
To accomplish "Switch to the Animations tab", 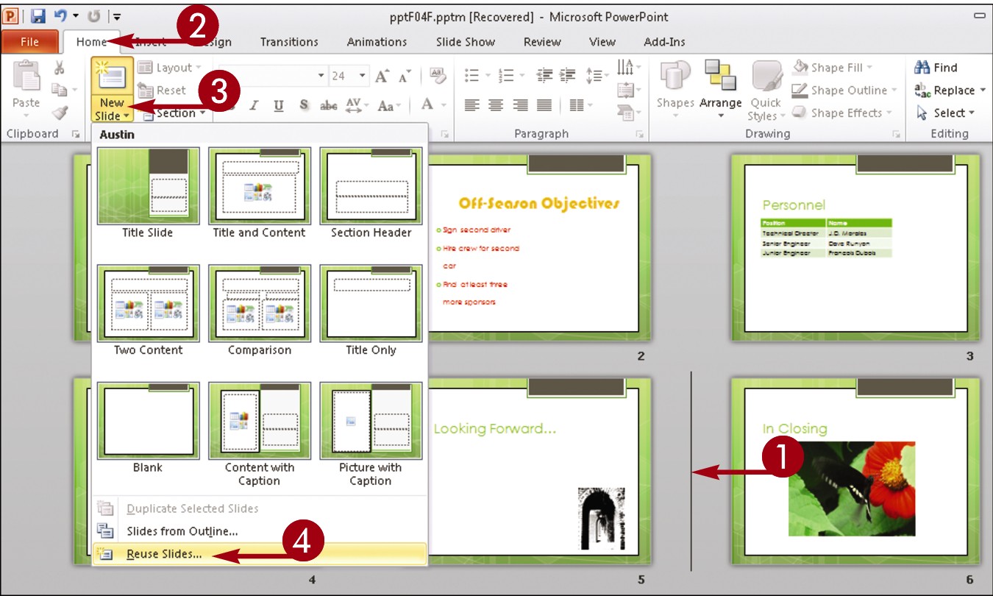I will [377, 42].
